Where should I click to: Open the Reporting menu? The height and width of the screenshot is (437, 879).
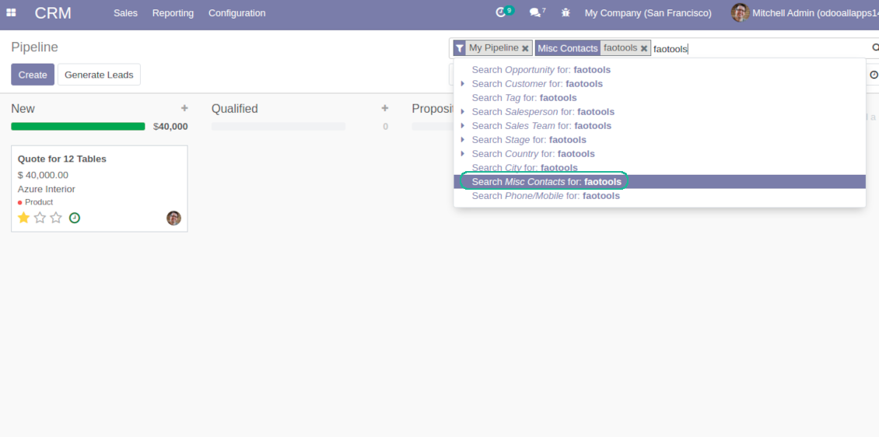[x=173, y=13]
